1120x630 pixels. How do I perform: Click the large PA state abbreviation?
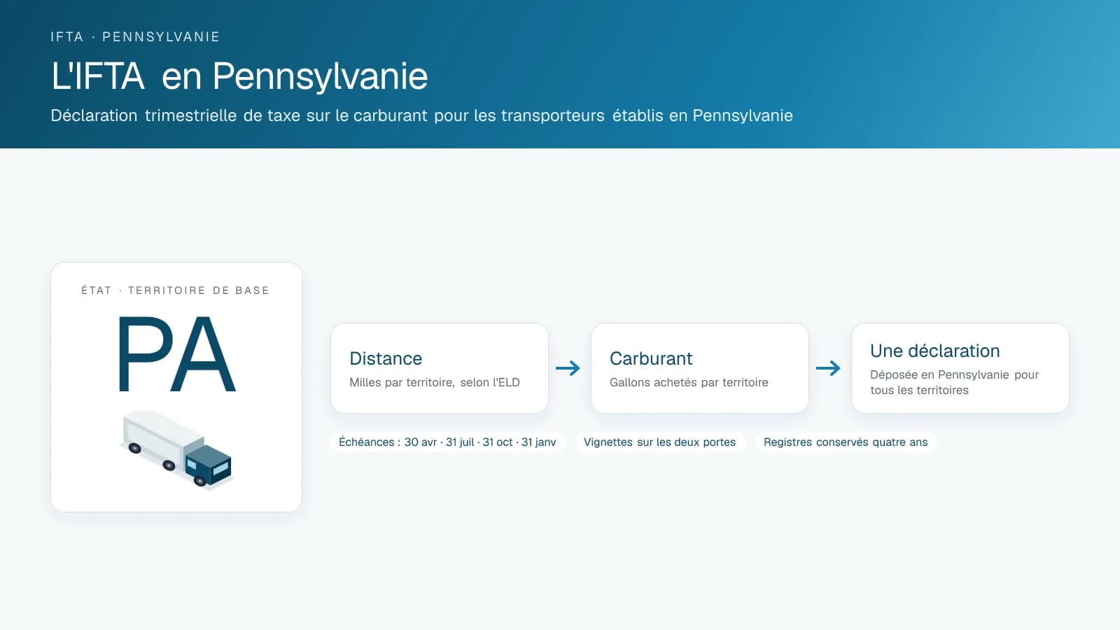176,354
